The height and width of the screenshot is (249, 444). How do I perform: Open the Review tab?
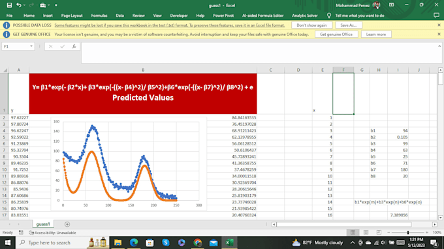point(138,16)
